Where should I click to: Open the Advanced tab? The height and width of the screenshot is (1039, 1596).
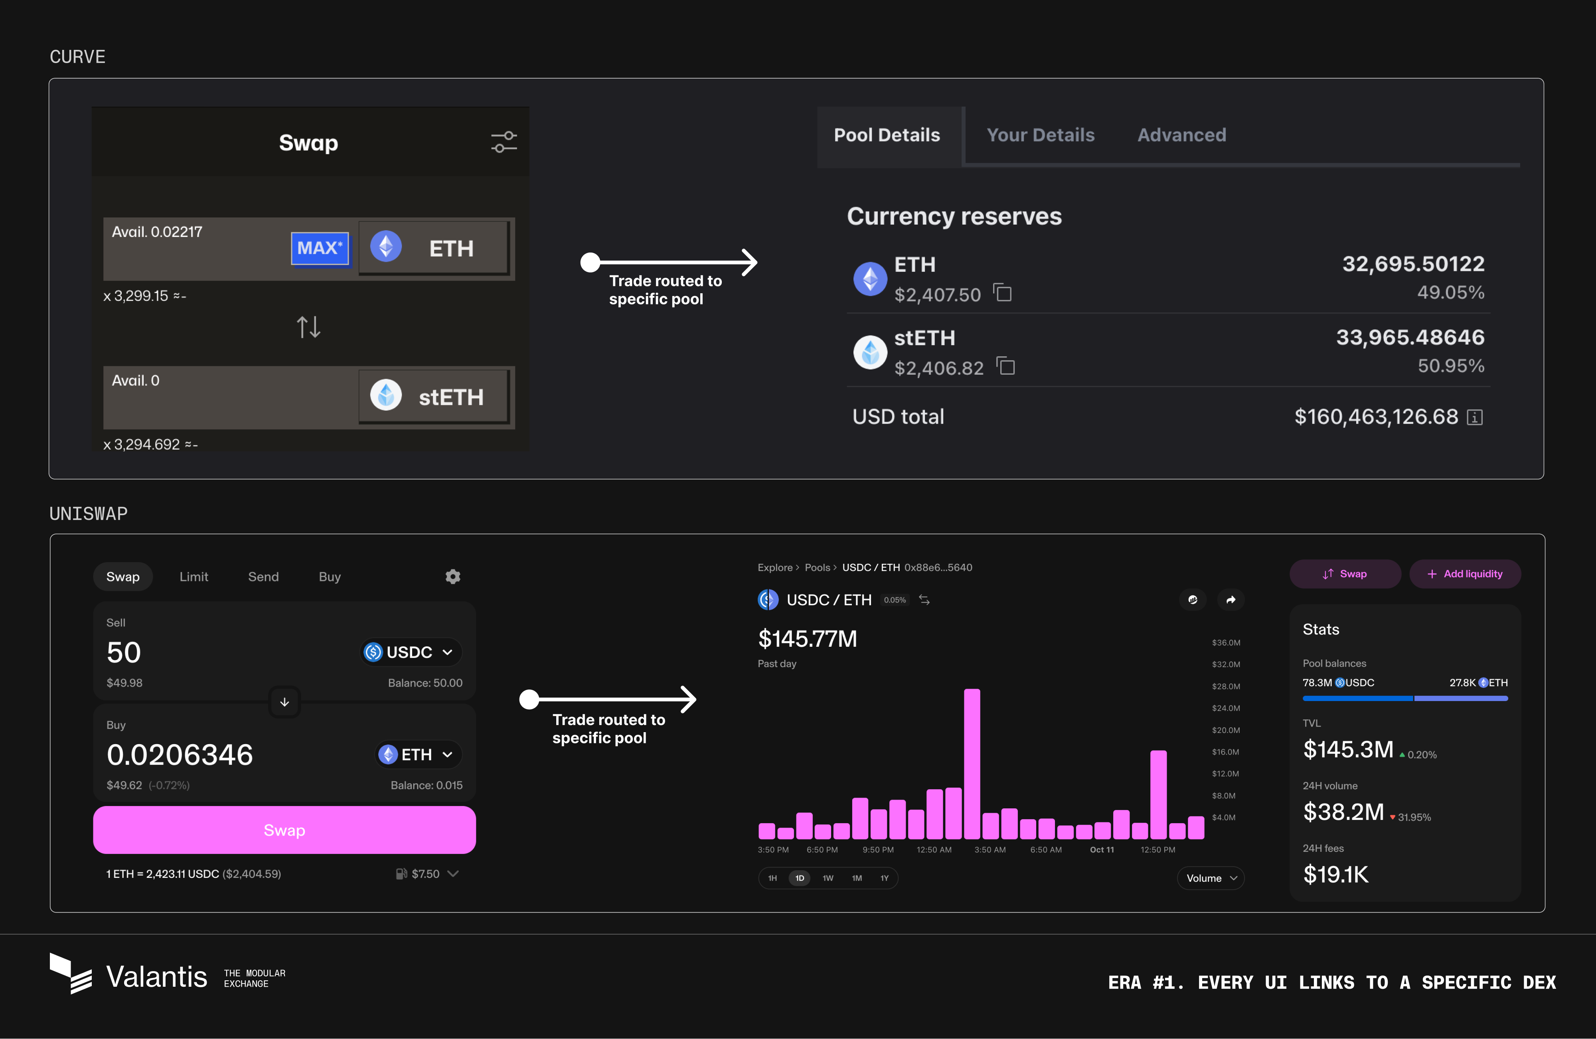click(1181, 135)
